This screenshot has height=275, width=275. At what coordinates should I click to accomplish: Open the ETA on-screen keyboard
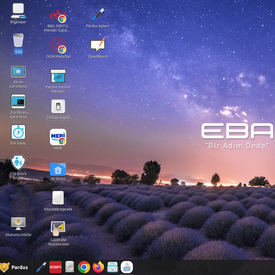pyautogui.click(x=113, y=267)
